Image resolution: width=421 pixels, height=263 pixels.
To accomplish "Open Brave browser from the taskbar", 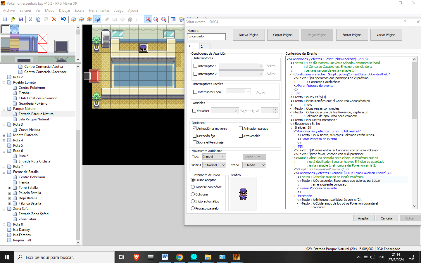I will click(137, 257).
